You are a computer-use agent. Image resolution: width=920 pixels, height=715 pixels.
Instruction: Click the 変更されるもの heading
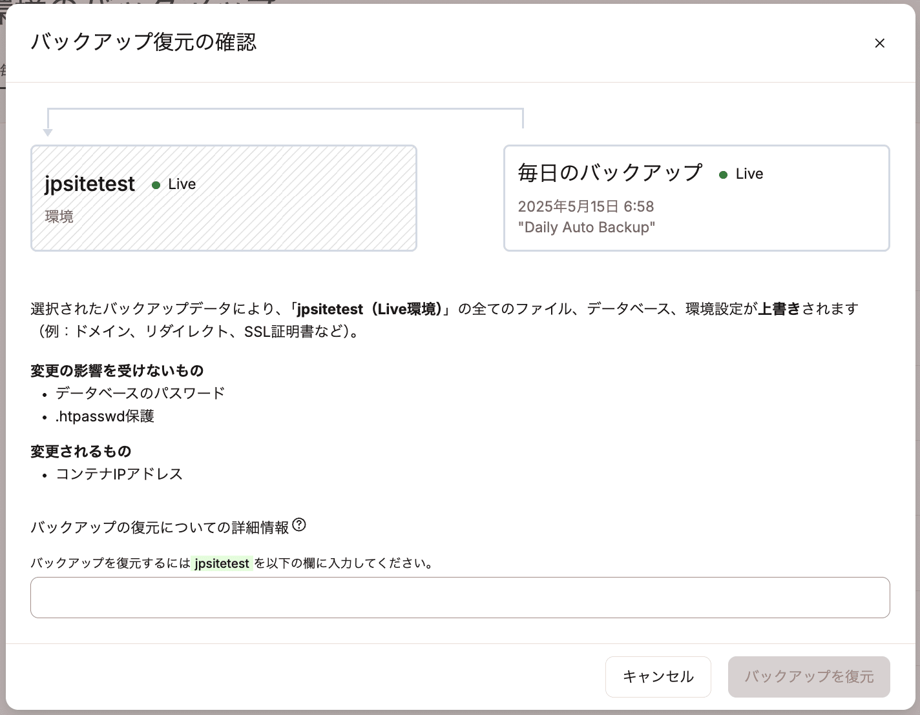pos(81,451)
